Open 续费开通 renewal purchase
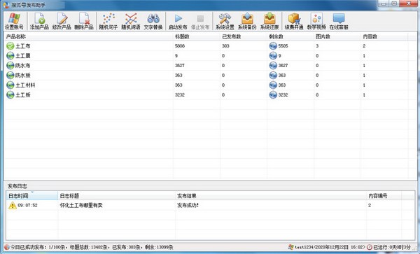 click(x=294, y=21)
